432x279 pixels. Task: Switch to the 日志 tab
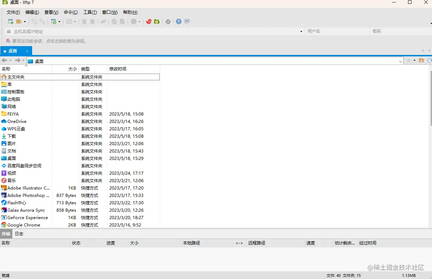(x=19, y=234)
